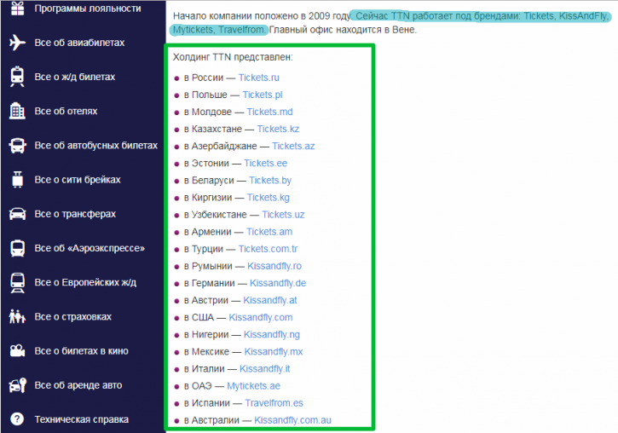Image resolution: width=618 pixels, height=433 pixels.
Task: Click the Tickets.kg link
Action: click(268, 198)
